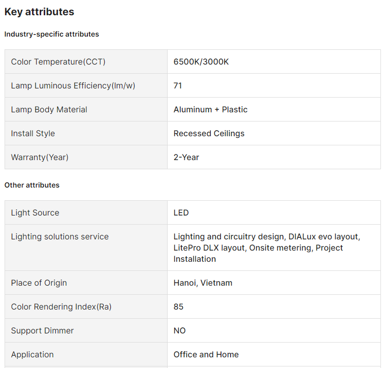Select the Recessed Ceilings value
Viewport: 385px width, 368px height.
[209, 133]
